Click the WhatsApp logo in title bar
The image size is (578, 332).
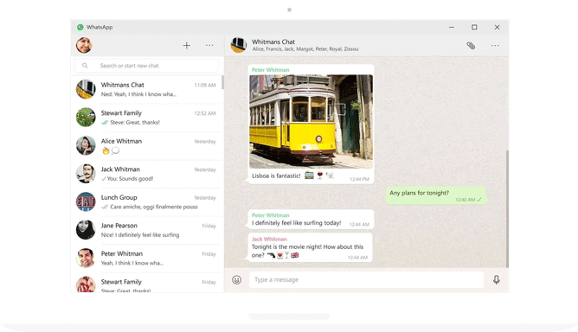point(80,27)
